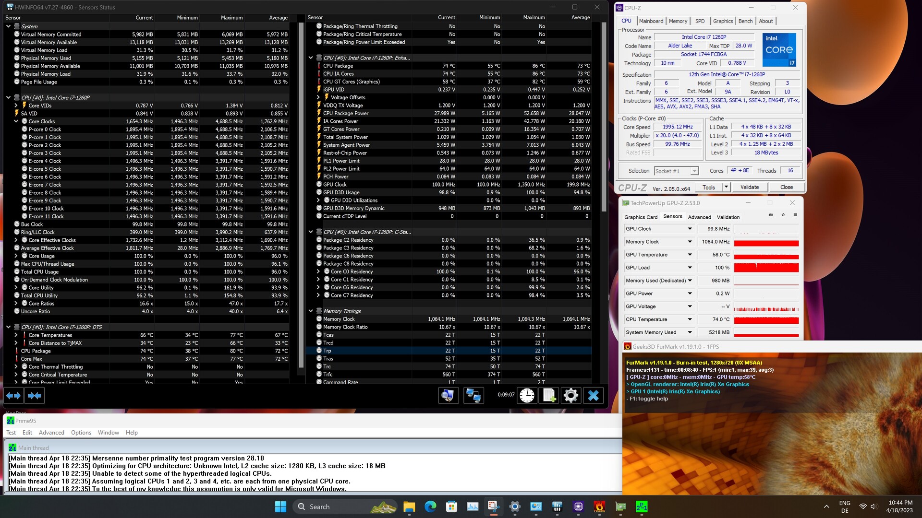This screenshot has width=922, height=518.
Task: Click the left HWiNFO pane vertical scrollbar
Action: (x=301, y=192)
